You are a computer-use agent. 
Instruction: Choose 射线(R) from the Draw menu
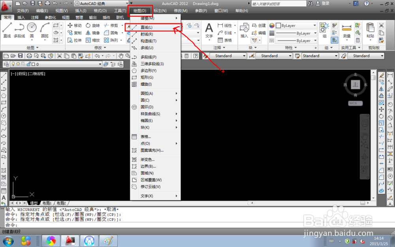click(x=155, y=34)
